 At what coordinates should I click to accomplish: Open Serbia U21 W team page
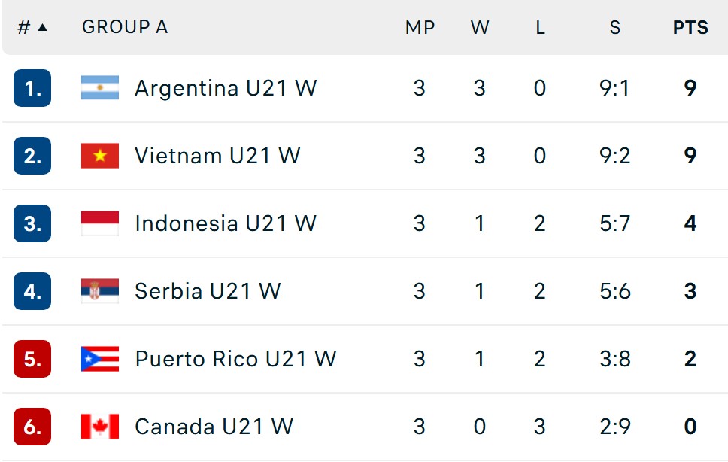(x=208, y=291)
